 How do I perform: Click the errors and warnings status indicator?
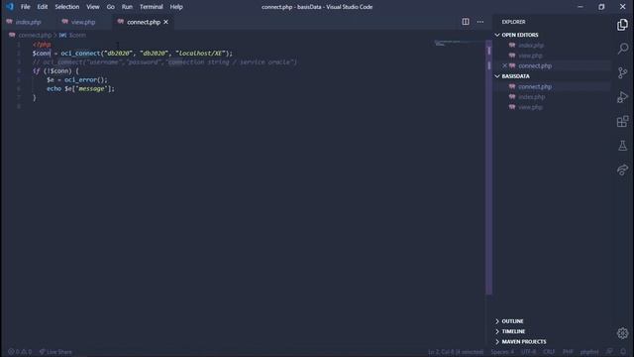coord(20,352)
